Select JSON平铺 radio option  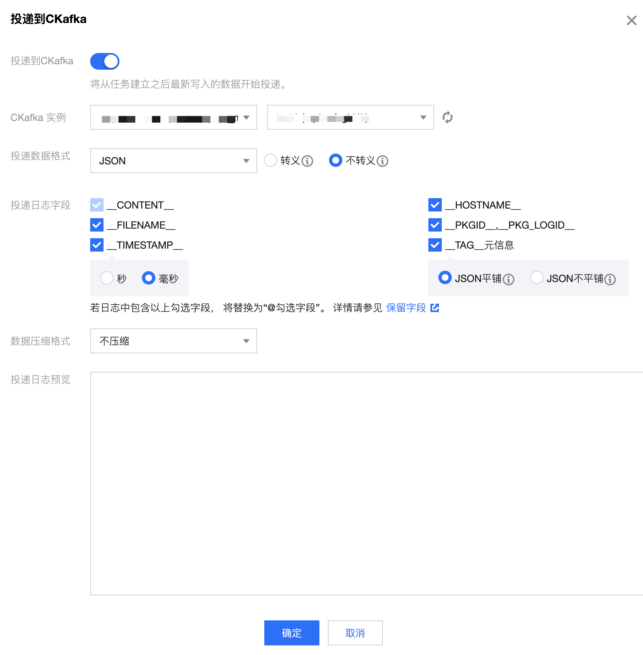point(445,277)
